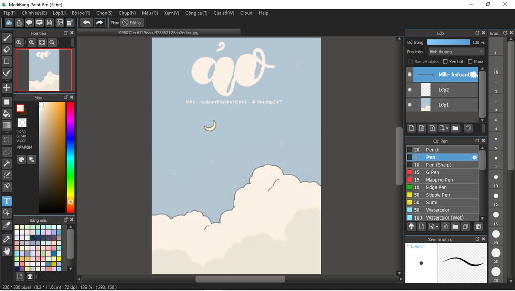515x291 pixels.
Task: Adjust the Độ trong opacity slider
Action: pyautogui.click(x=449, y=42)
